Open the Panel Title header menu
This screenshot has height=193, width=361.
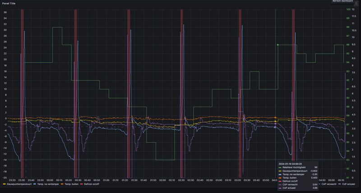tap(9, 4)
